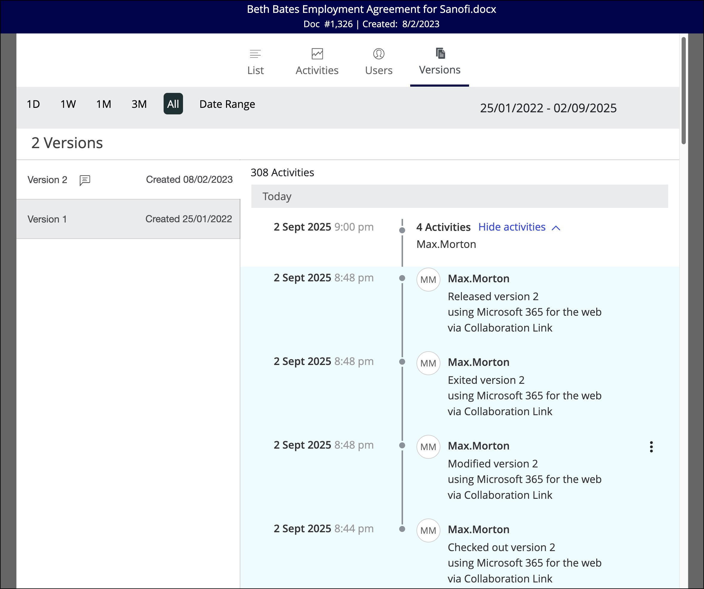Collapse the 4 Activities chevron arrow
Screen dimensions: 704x589
tap(556, 228)
